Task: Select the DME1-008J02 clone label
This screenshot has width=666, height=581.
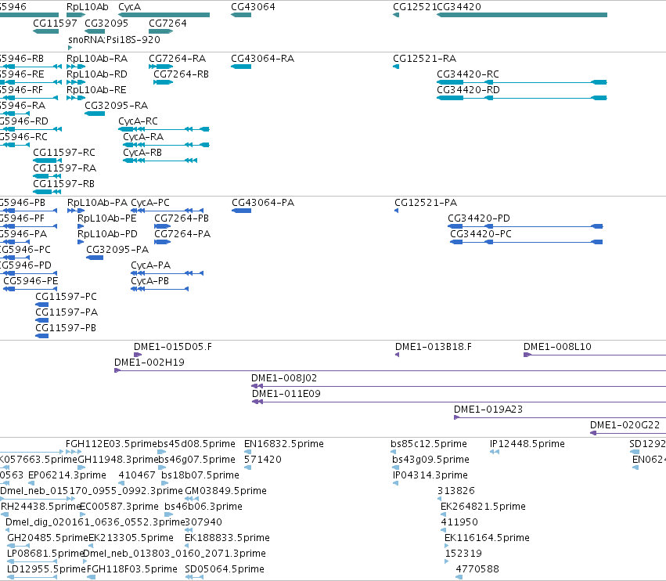Action: point(284,378)
